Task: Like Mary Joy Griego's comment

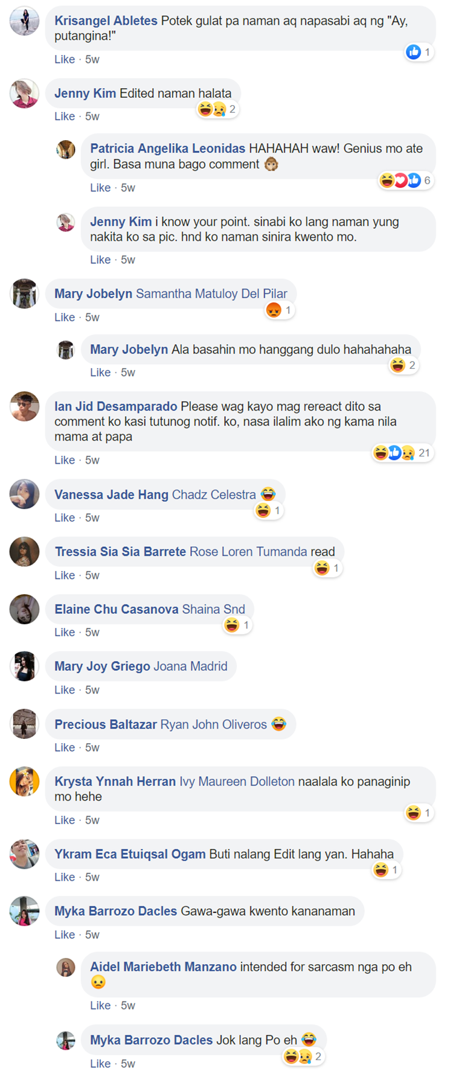Action: [x=65, y=690]
